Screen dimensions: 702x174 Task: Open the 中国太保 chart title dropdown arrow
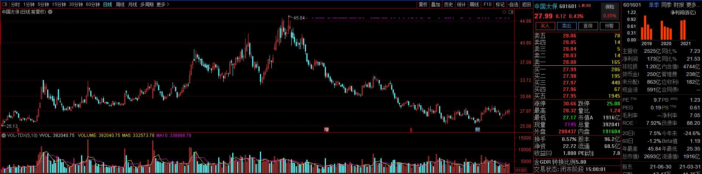50,12
